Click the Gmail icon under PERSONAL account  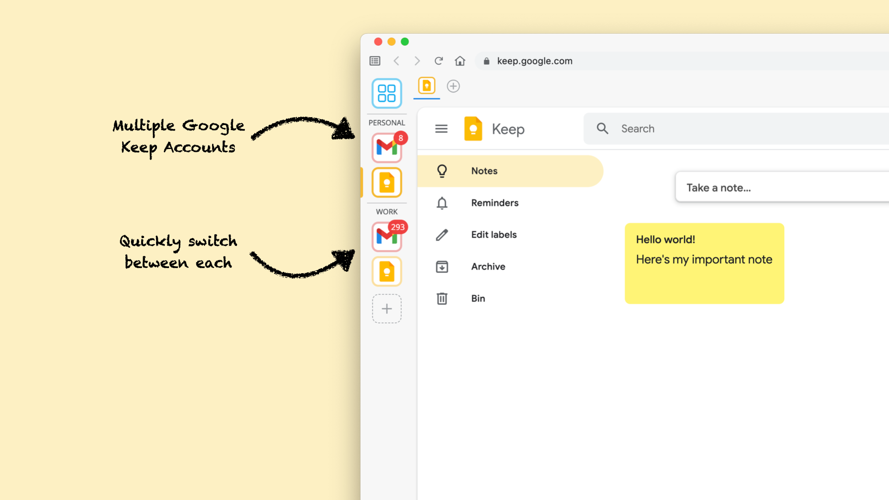coord(387,148)
